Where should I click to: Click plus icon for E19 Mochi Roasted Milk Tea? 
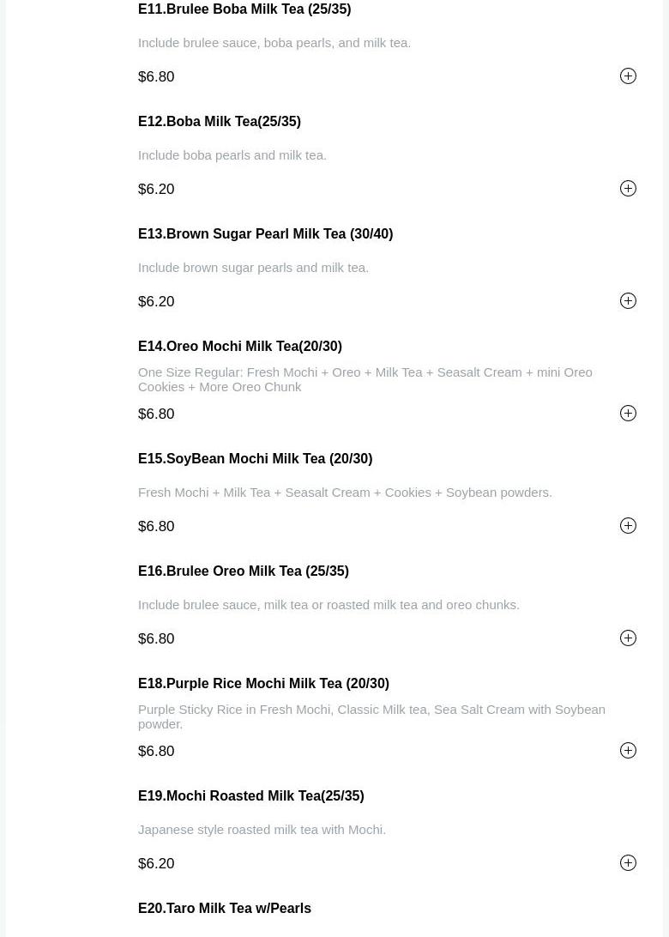click(628, 863)
